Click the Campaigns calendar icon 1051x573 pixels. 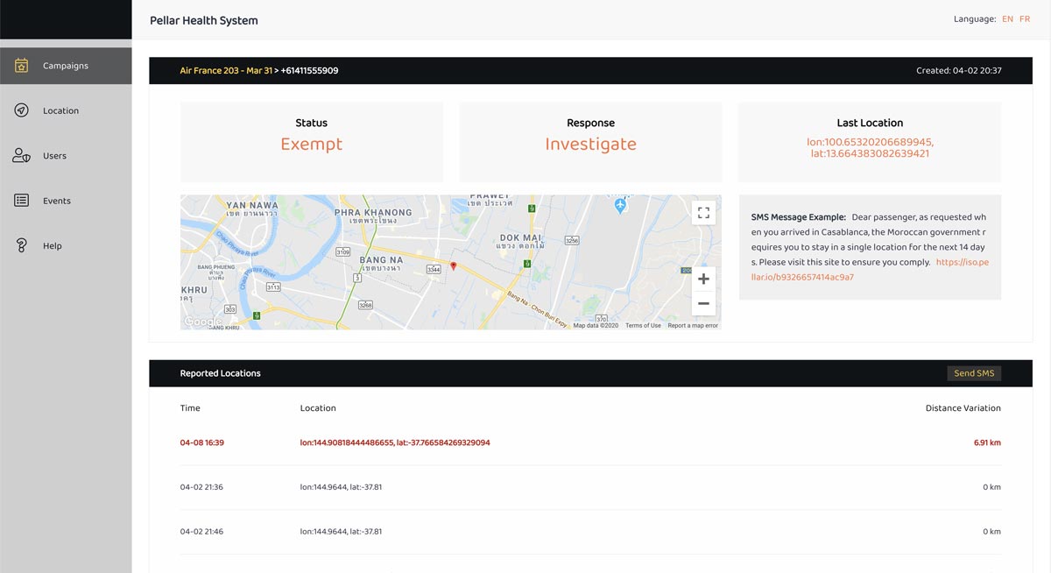coord(22,66)
